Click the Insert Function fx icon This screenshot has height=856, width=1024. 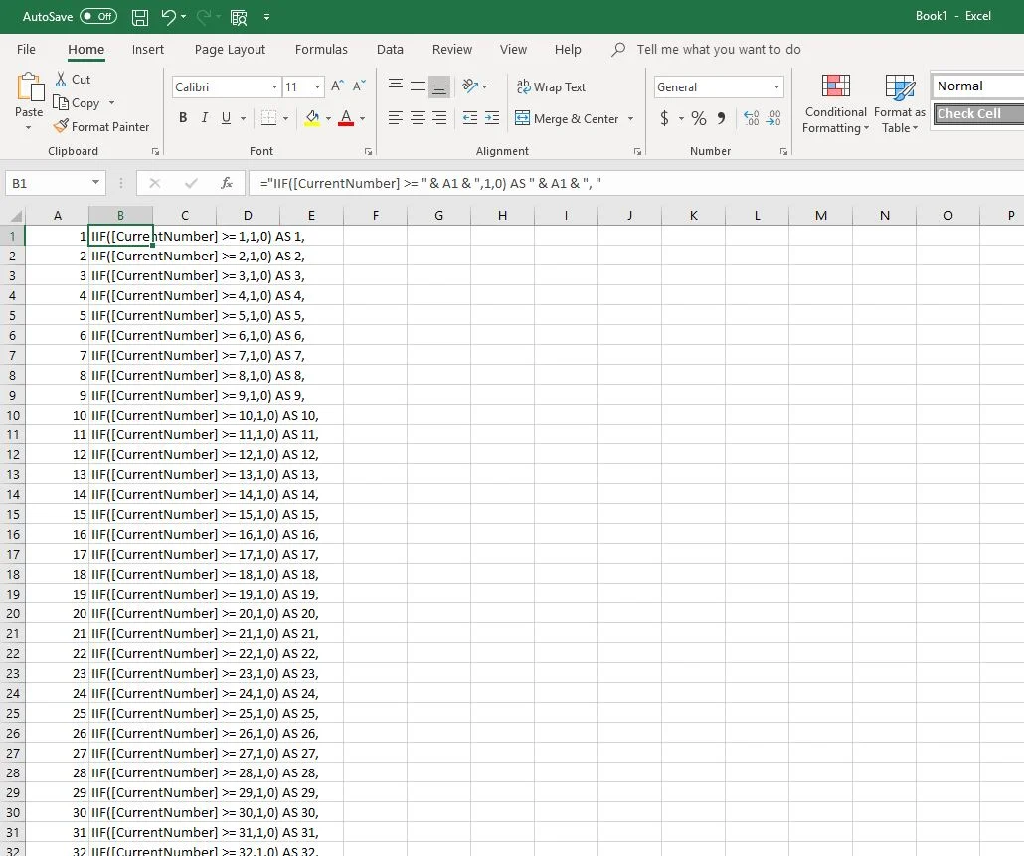[227, 184]
